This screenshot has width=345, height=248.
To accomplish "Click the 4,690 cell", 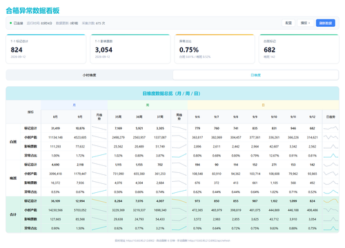I will coord(55,165).
